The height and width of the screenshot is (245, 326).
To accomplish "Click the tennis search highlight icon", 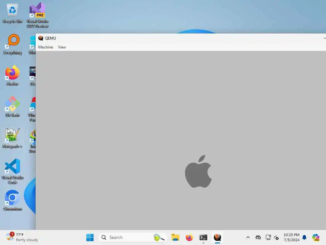I will (x=159, y=237).
